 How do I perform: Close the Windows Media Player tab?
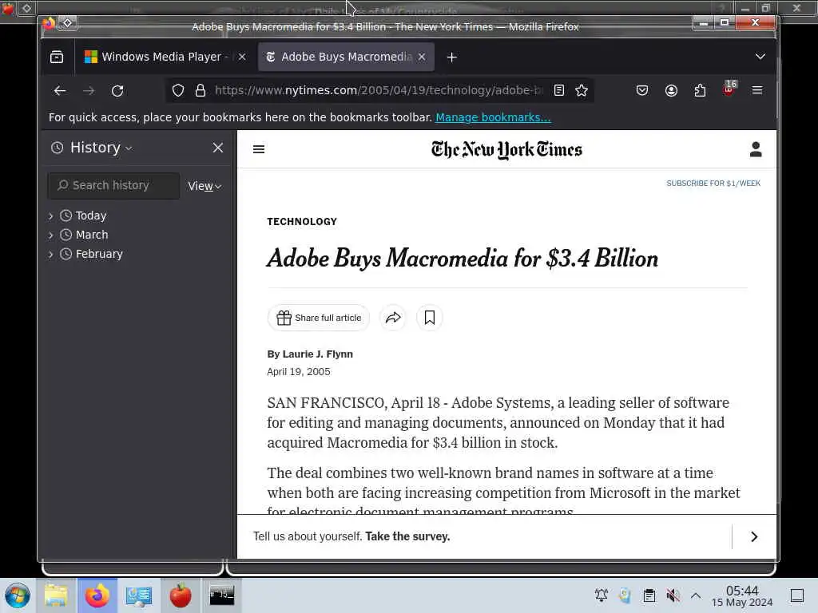[x=242, y=57]
